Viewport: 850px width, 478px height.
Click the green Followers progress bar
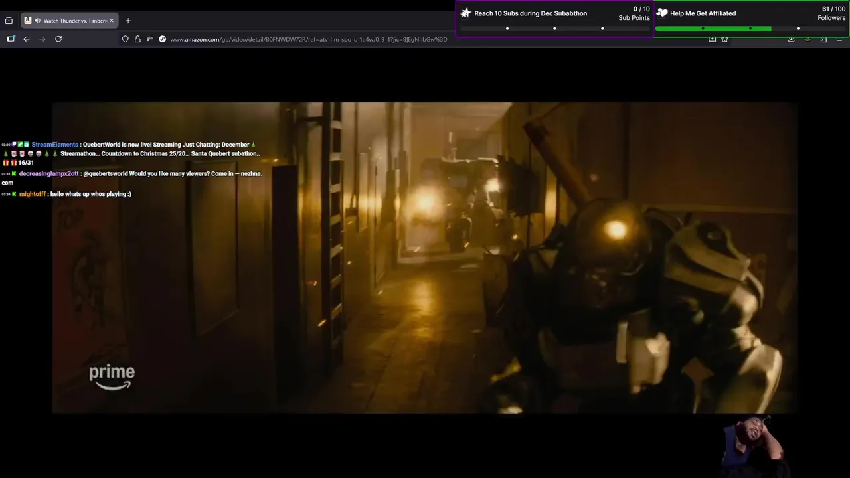point(713,29)
